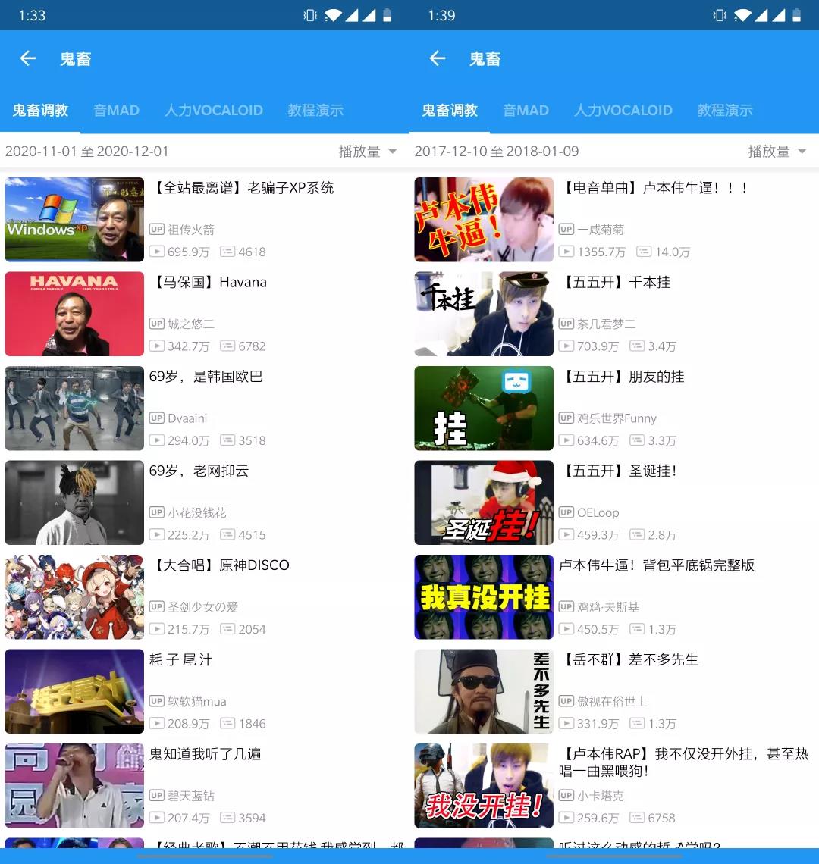Open thumbnail of 【五五开】圣诞挂！ video
The width and height of the screenshot is (819, 864).
(484, 502)
